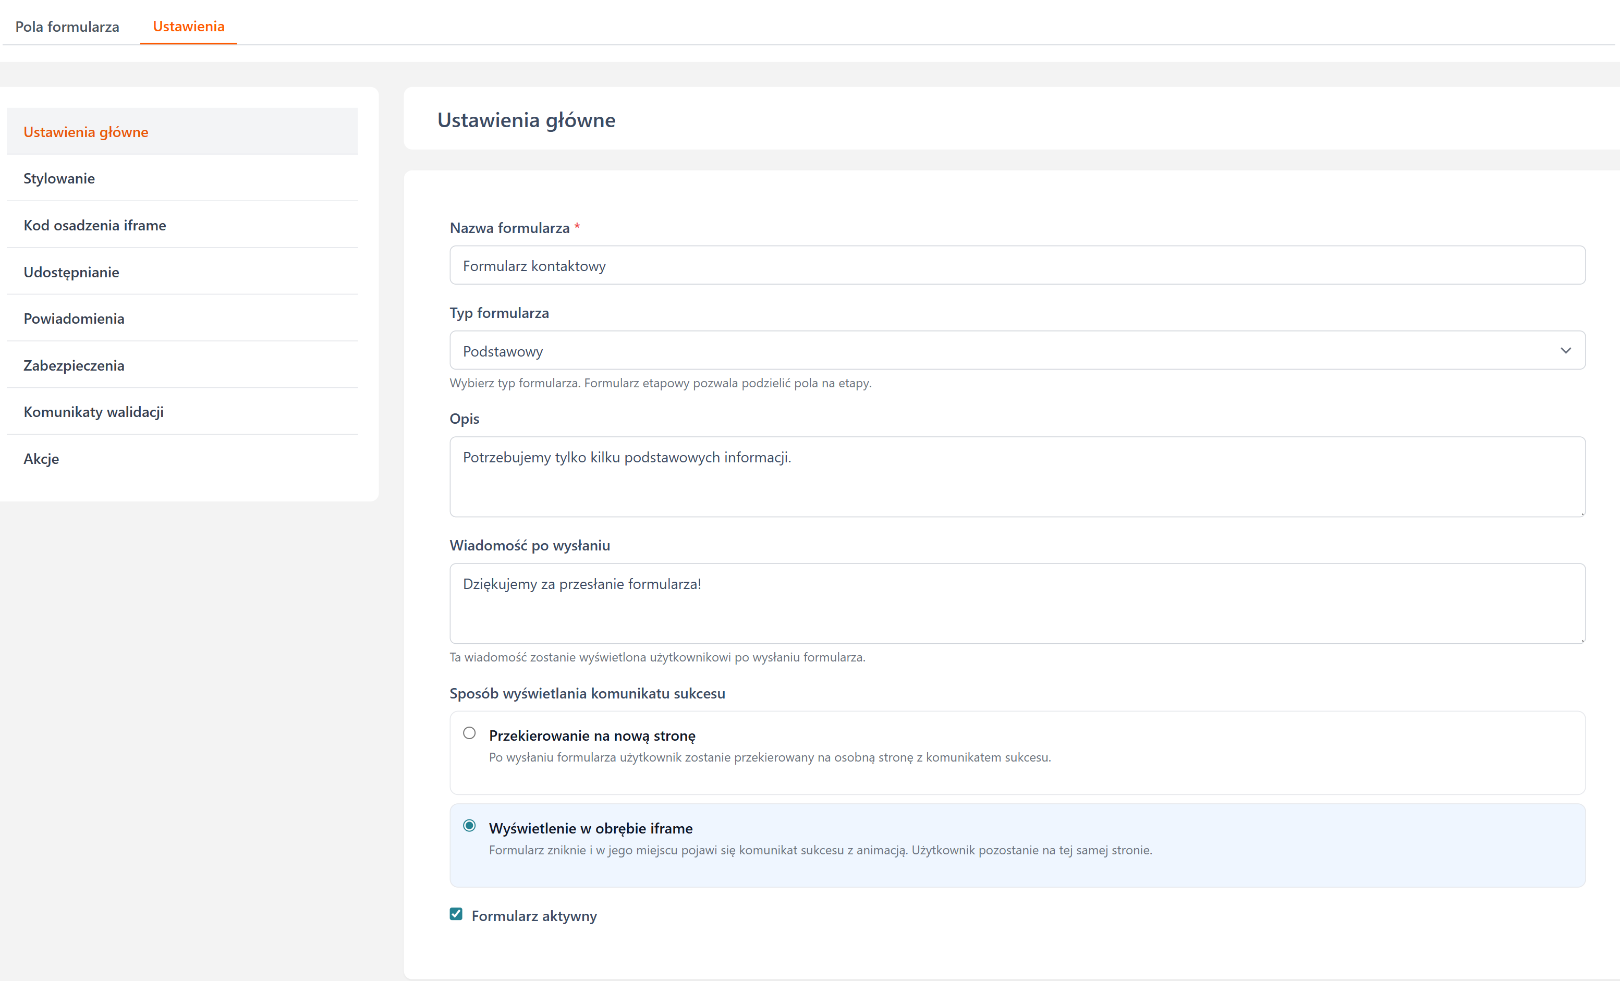Image resolution: width=1620 pixels, height=981 pixels.
Task: Select Wyświetlenie w obrębie iframe radio
Action: tap(469, 826)
